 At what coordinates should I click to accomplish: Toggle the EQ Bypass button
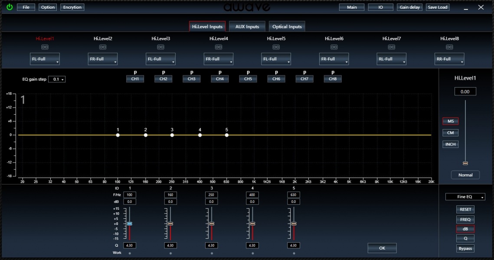click(x=465, y=248)
